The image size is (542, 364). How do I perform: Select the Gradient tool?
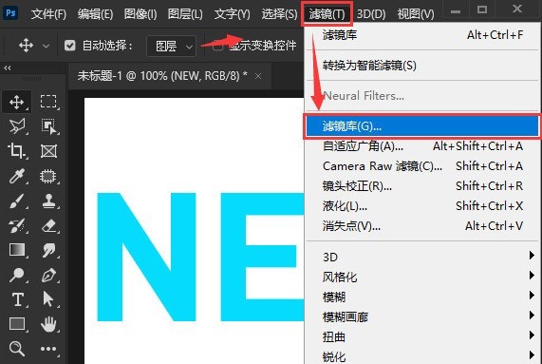(x=17, y=250)
